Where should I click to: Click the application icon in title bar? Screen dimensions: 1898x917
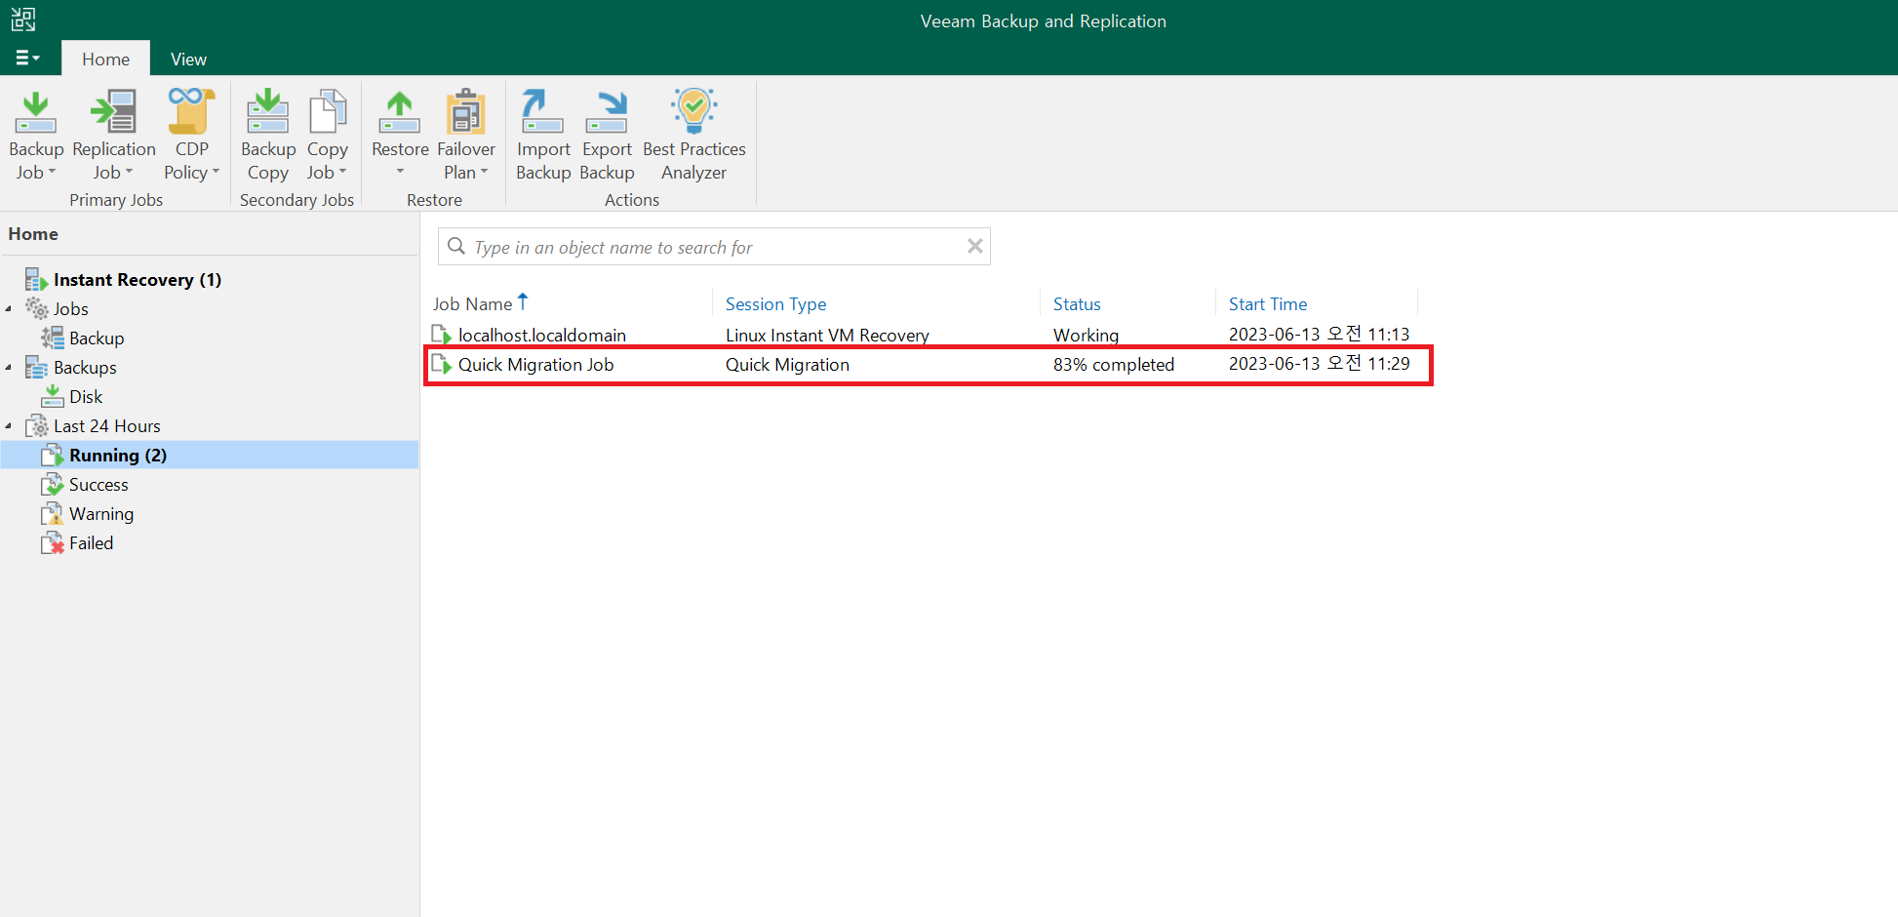pos(23,20)
